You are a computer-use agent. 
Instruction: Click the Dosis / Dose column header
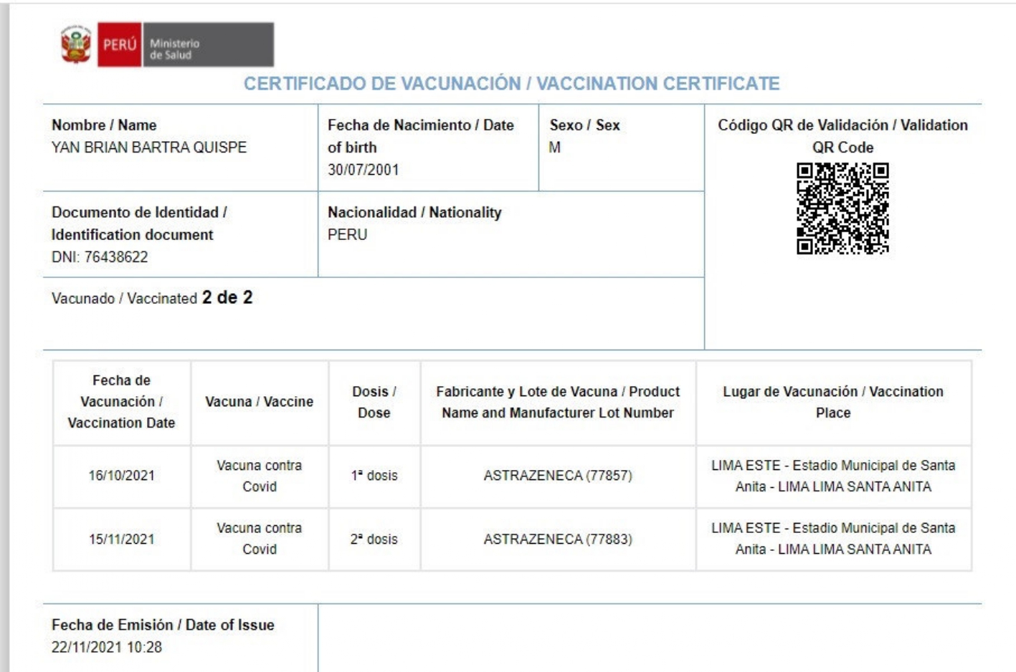[x=374, y=402]
